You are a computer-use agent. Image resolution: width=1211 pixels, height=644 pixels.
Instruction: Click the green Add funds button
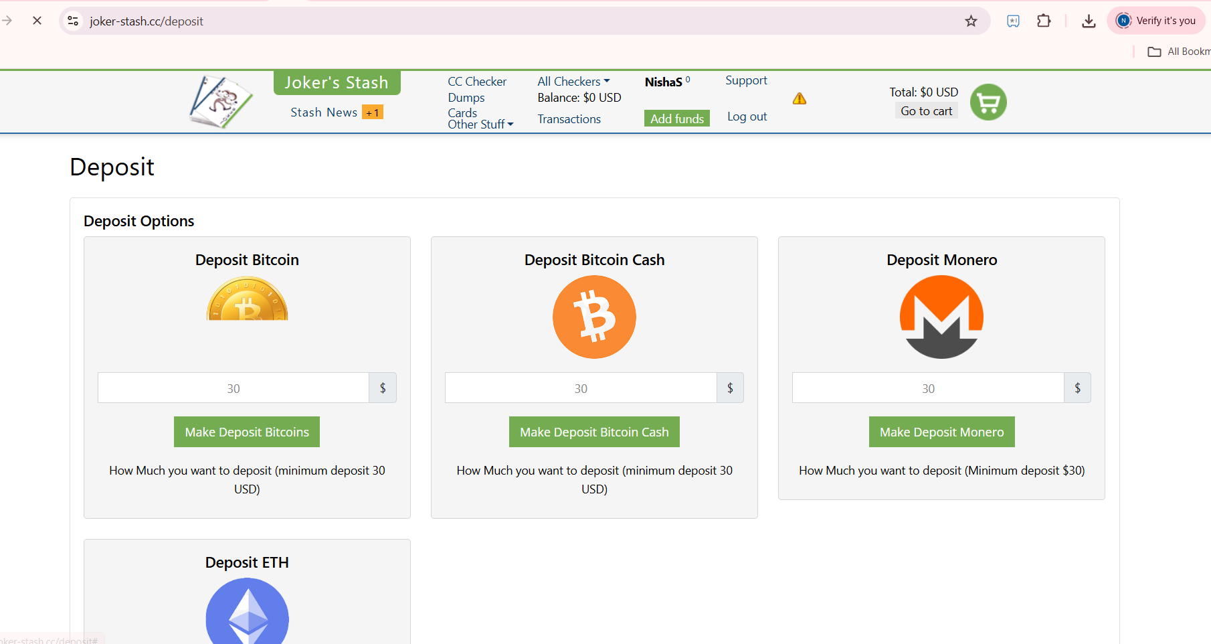tap(677, 118)
